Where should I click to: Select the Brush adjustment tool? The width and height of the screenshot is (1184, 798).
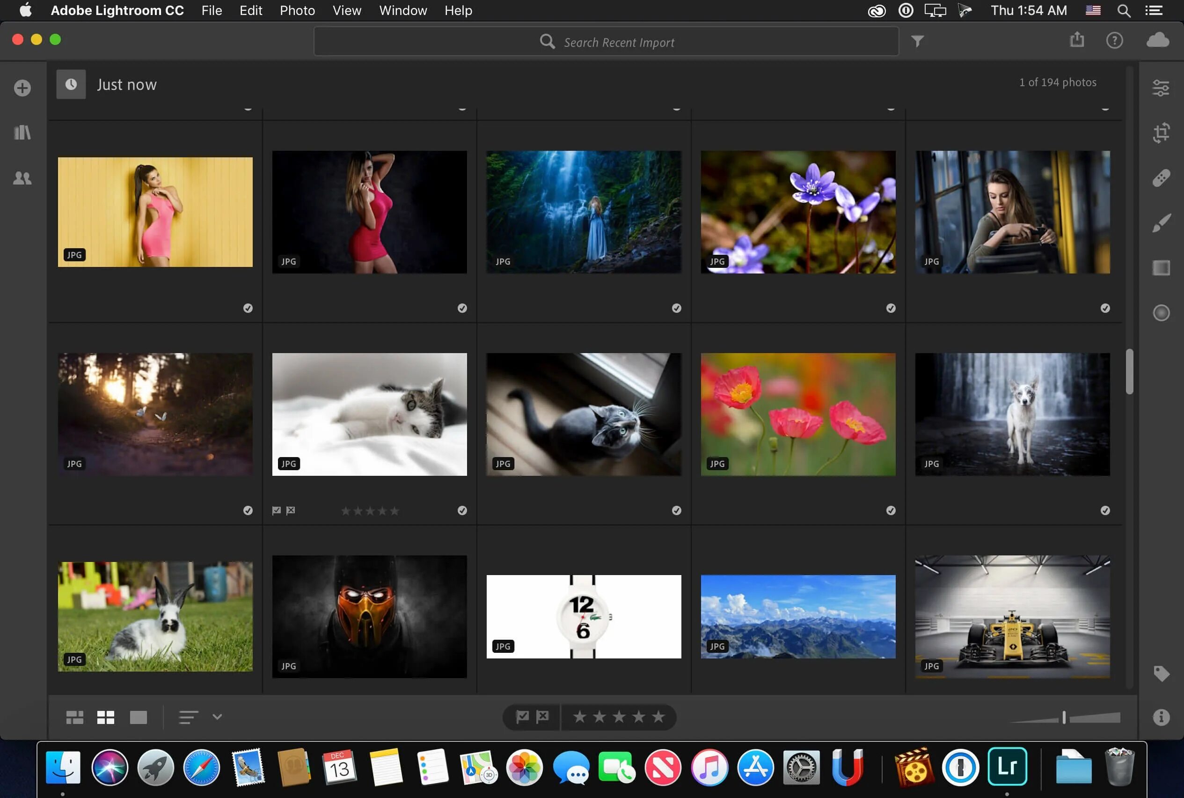click(1161, 223)
